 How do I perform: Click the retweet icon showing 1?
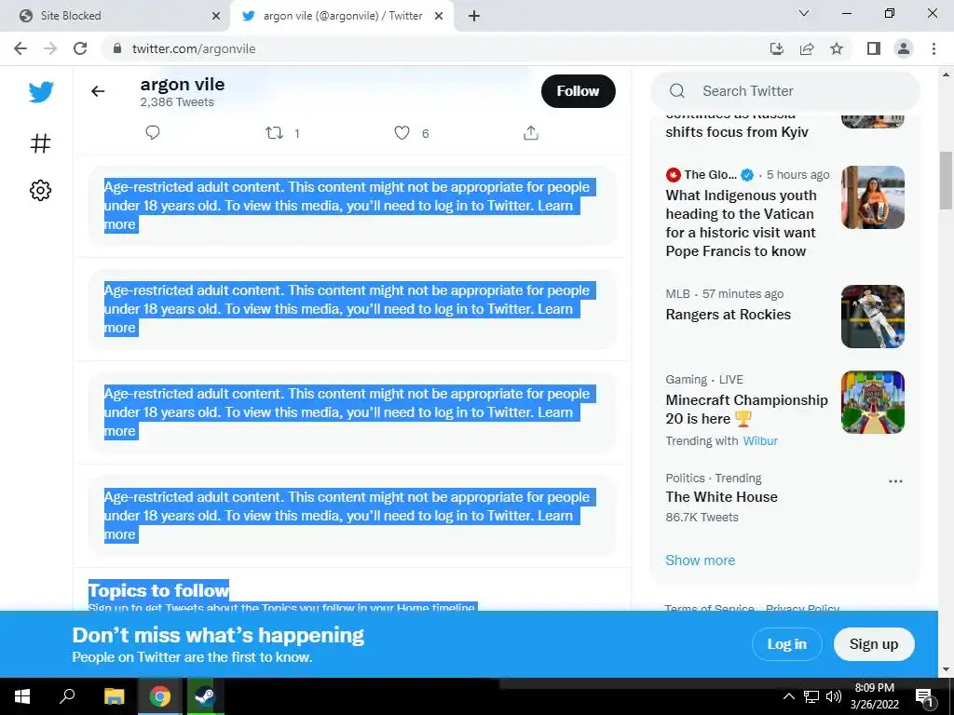[275, 132]
